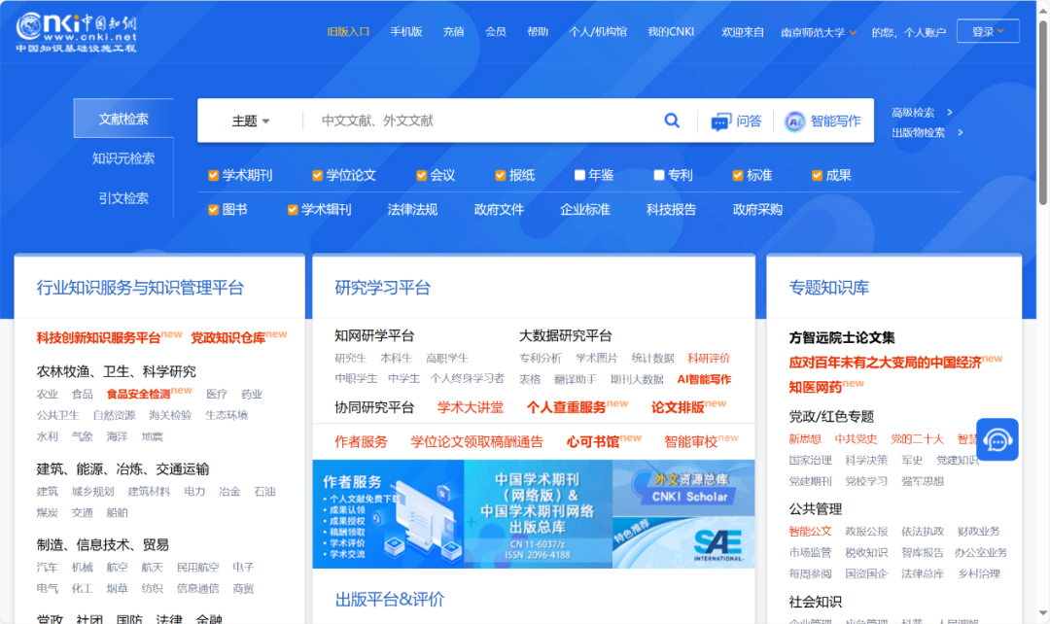This screenshot has height=624, width=1050.
Task: Toggle 学术辑刊 checkbox
Action: pos(293,210)
